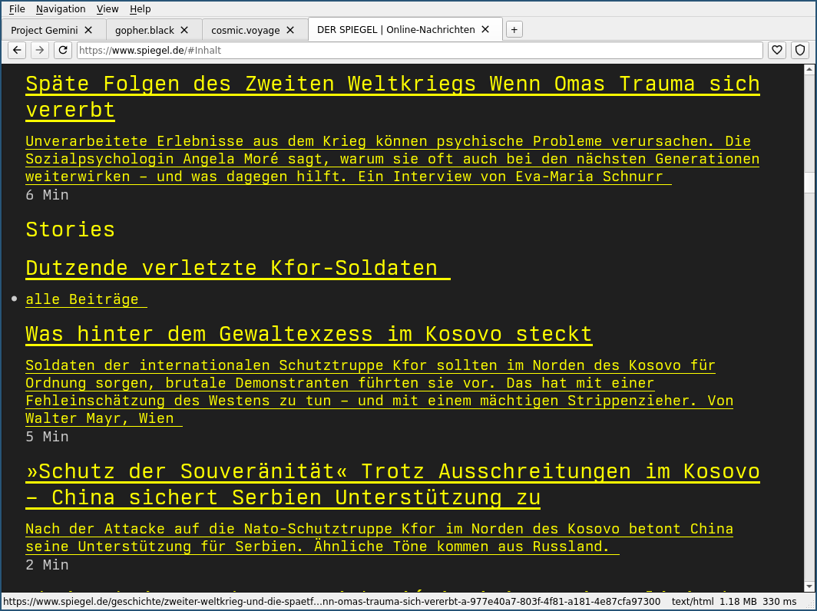
Task: Bookmark page with the heart icon
Action: [777, 50]
